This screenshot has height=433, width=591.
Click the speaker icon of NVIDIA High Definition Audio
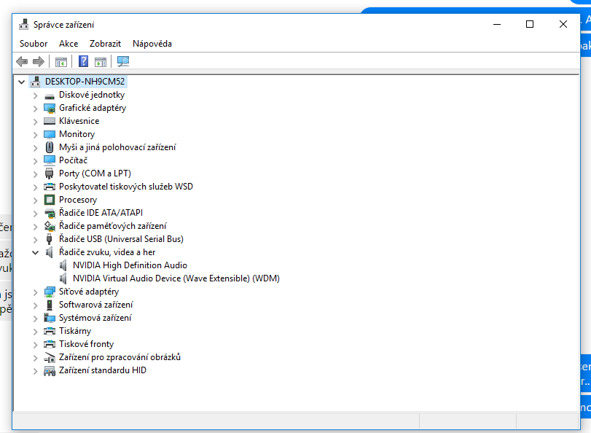click(x=63, y=265)
